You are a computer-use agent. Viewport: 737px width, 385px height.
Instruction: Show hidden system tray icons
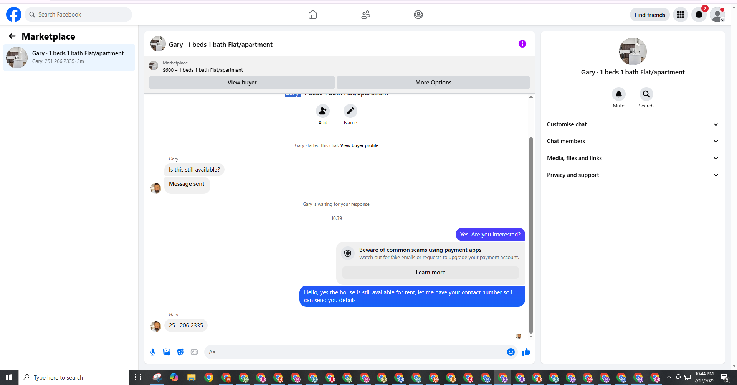(x=669, y=377)
